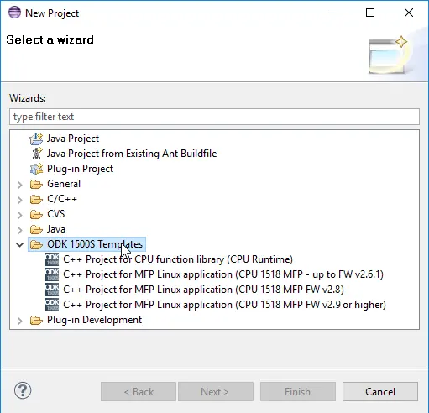Viewport: 429px width, 413px height.
Task: Click the Ant Buildfile project icon
Action: [36, 154]
